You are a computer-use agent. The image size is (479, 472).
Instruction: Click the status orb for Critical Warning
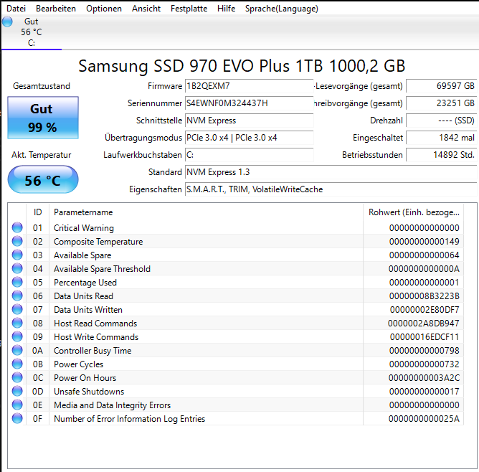17,227
